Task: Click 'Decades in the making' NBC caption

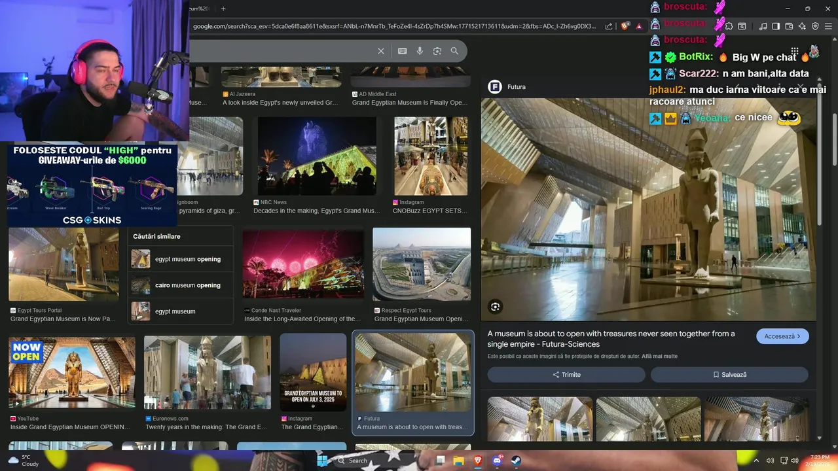Action: [317, 211]
